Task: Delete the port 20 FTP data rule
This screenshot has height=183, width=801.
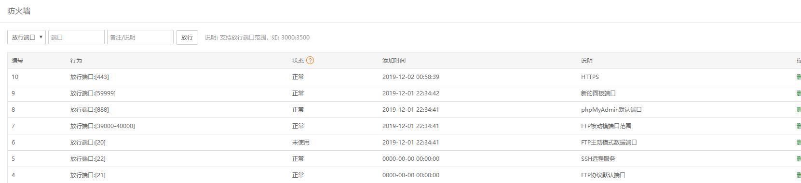Action: click(799, 143)
